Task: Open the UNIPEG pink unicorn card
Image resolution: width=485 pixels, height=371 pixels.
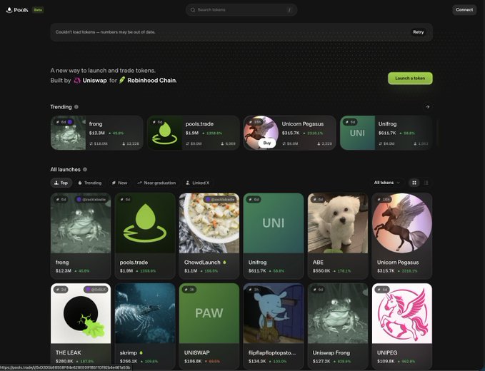Action: [402, 326]
